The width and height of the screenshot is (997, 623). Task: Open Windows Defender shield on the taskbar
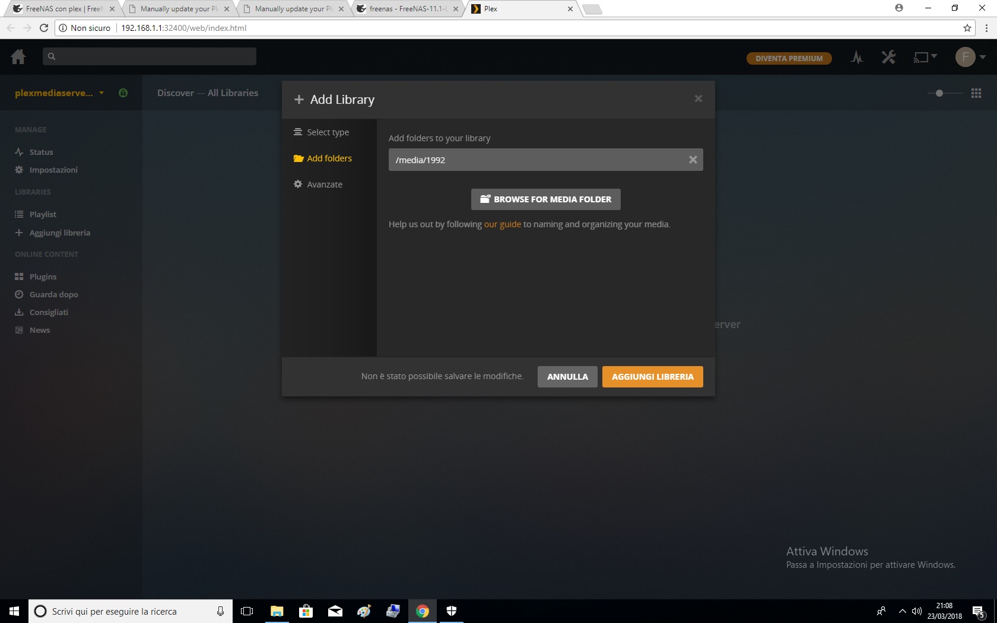pyautogui.click(x=452, y=611)
